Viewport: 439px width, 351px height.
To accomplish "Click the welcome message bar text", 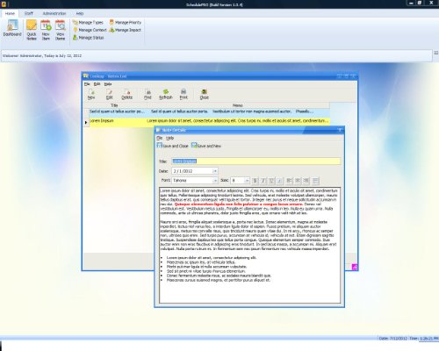I will pyautogui.click(x=42, y=55).
